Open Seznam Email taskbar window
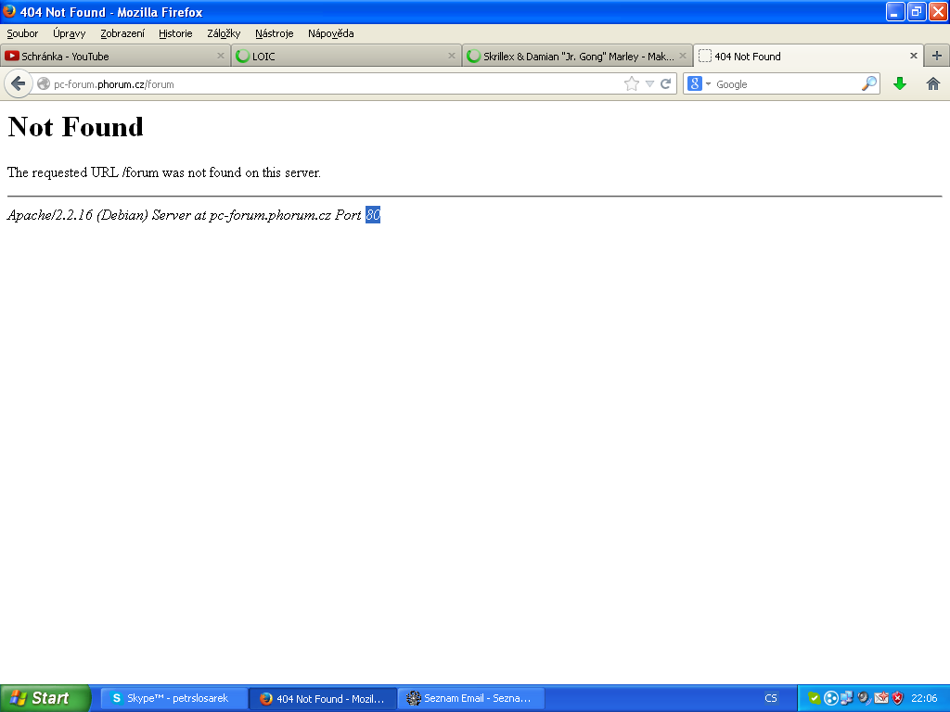This screenshot has width=950, height=712. pyautogui.click(x=470, y=698)
